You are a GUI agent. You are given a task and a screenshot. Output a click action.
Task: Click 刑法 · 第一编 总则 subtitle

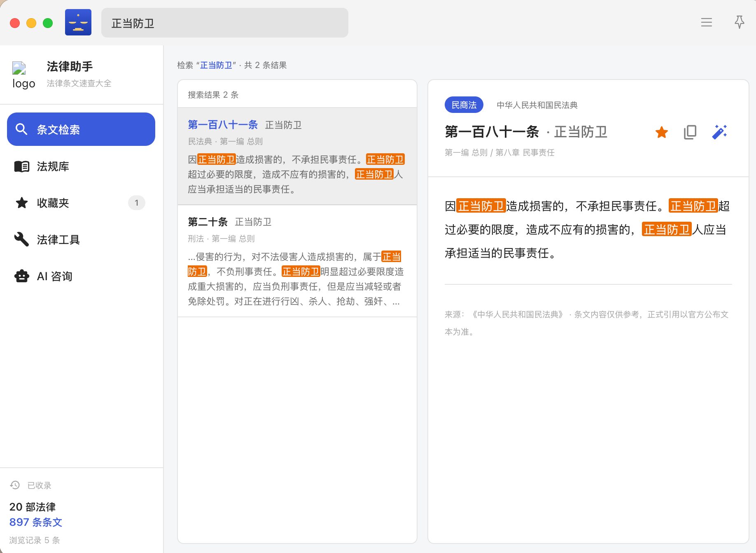[x=221, y=239]
